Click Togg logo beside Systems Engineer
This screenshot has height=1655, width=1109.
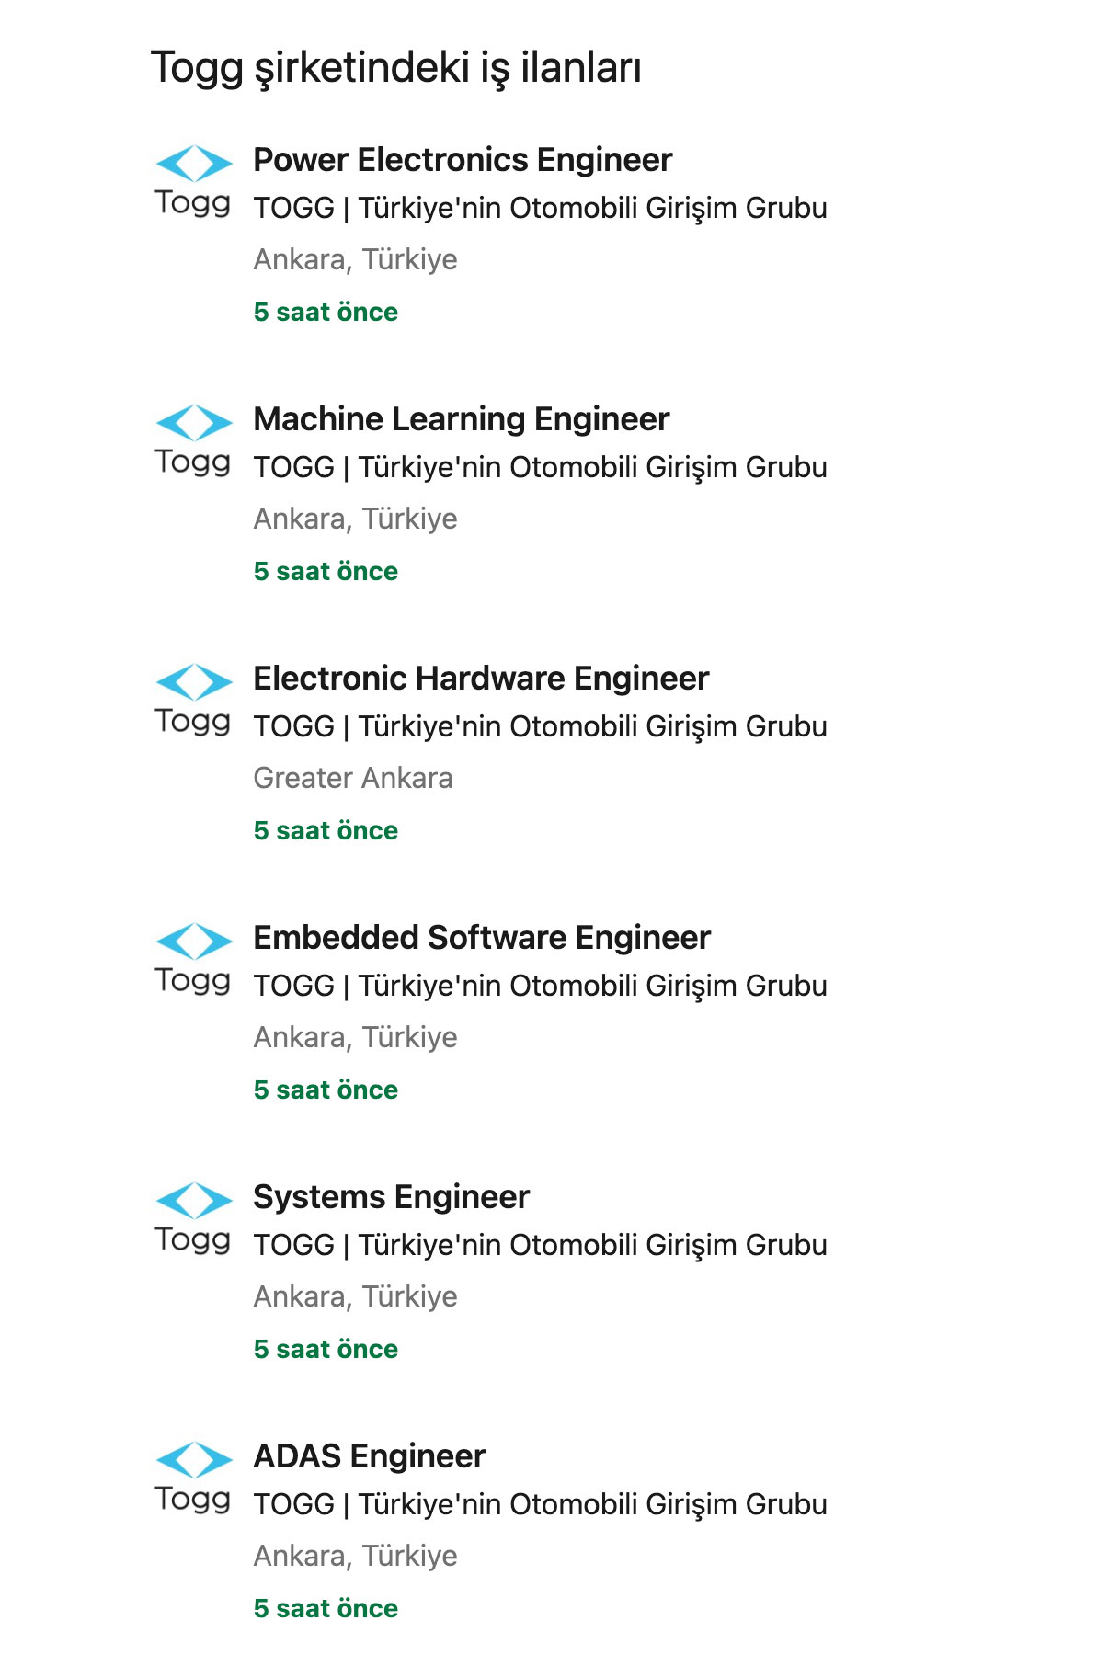click(193, 1218)
